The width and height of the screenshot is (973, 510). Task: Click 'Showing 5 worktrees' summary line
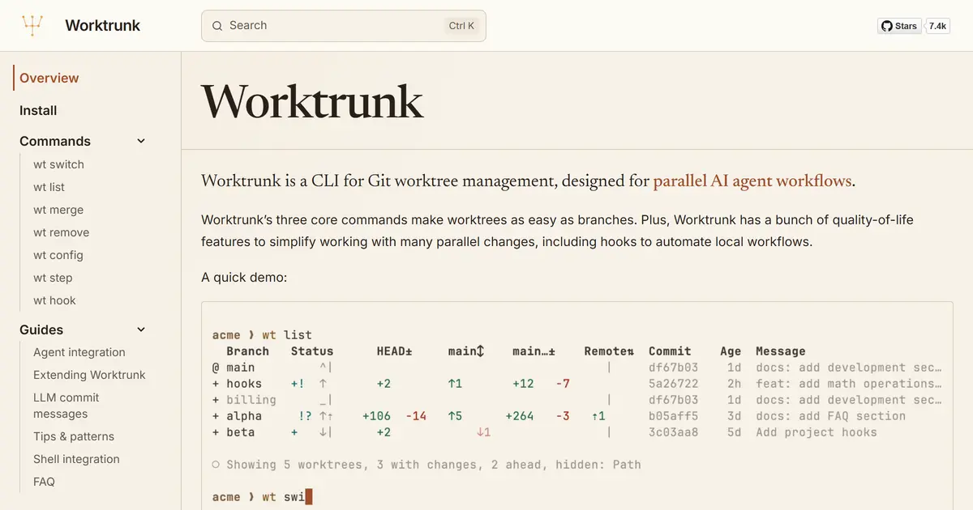(426, 465)
